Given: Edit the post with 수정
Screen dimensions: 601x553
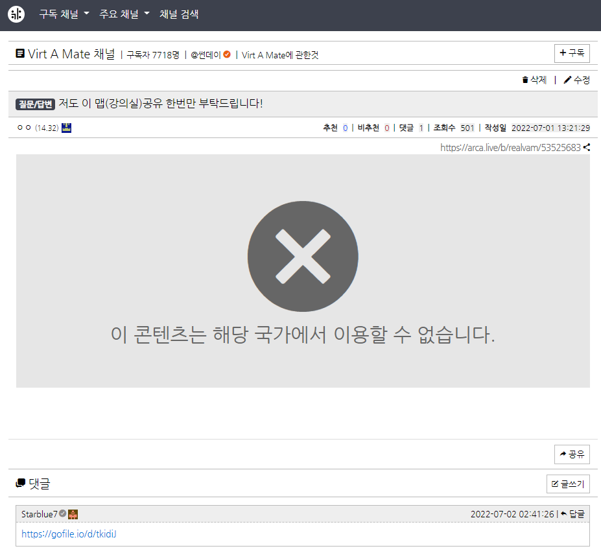Looking at the screenshot, I should click(x=577, y=80).
